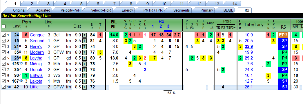Open race tab 5

click(81, 4)
